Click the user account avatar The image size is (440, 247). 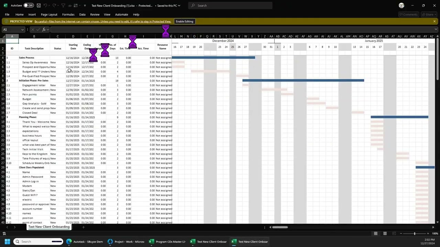(x=401, y=5)
